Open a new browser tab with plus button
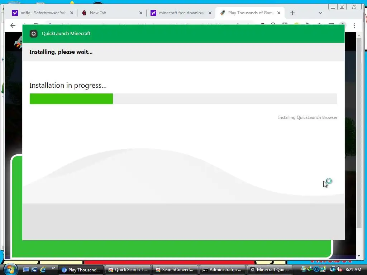 click(292, 13)
